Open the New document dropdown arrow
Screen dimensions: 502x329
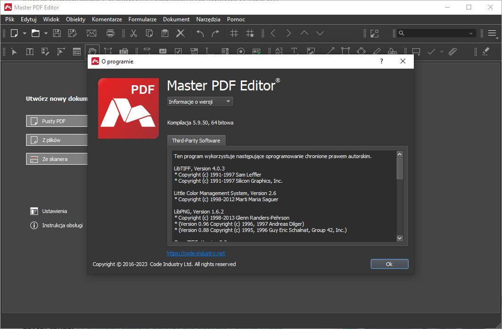coord(24,33)
